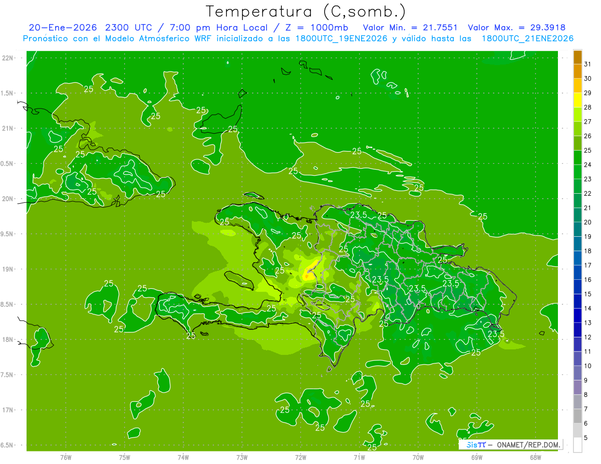Click the initialization time '1800UTC_19ENE2026'
Screen dimensions: 601x464
tap(341, 38)
